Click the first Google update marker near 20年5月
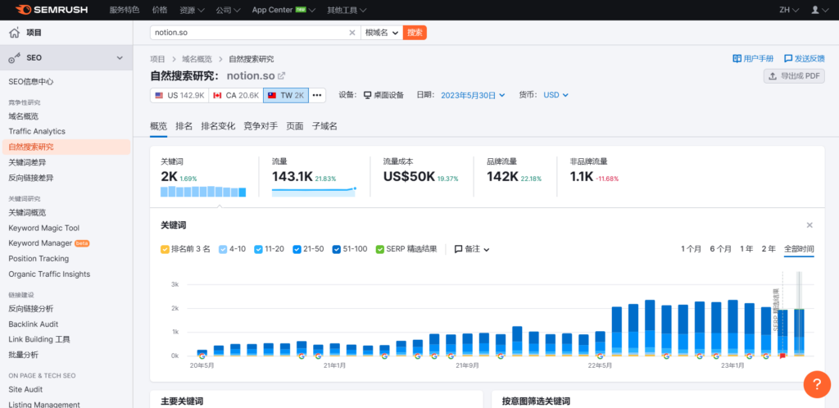This screenshot has height=408, width=839. click(x=202, y=356)
